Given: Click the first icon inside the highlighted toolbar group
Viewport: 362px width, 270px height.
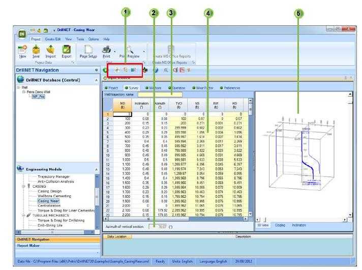Looking at the screenshot, I should pyautogui.click(x=116, y=70).
